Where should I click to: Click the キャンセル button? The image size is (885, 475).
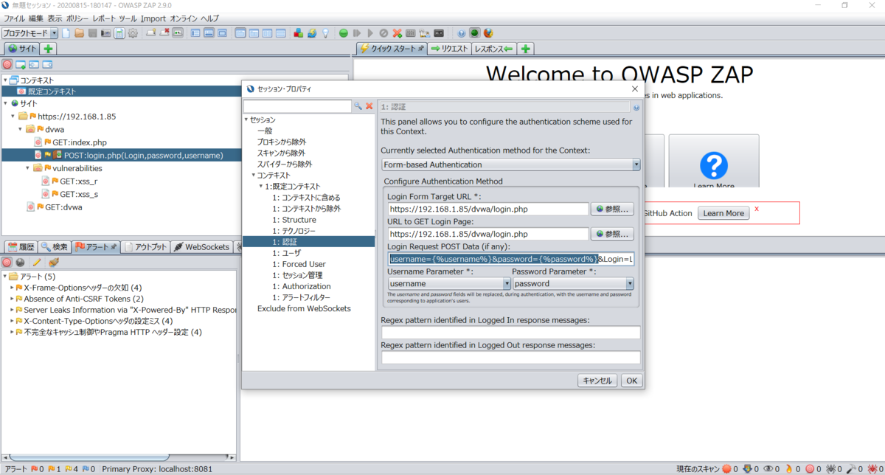tap(597, 381)
